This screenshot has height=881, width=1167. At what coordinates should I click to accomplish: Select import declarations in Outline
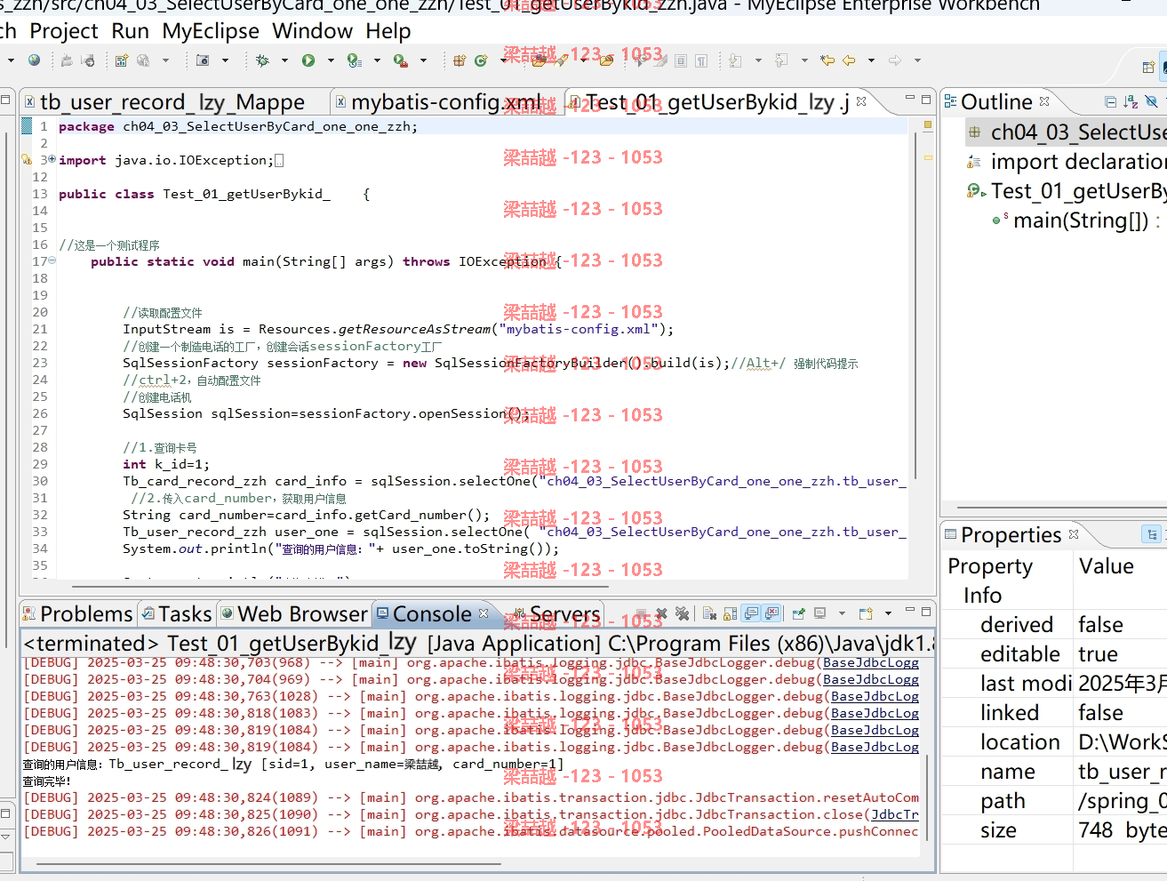[1067, 162]
